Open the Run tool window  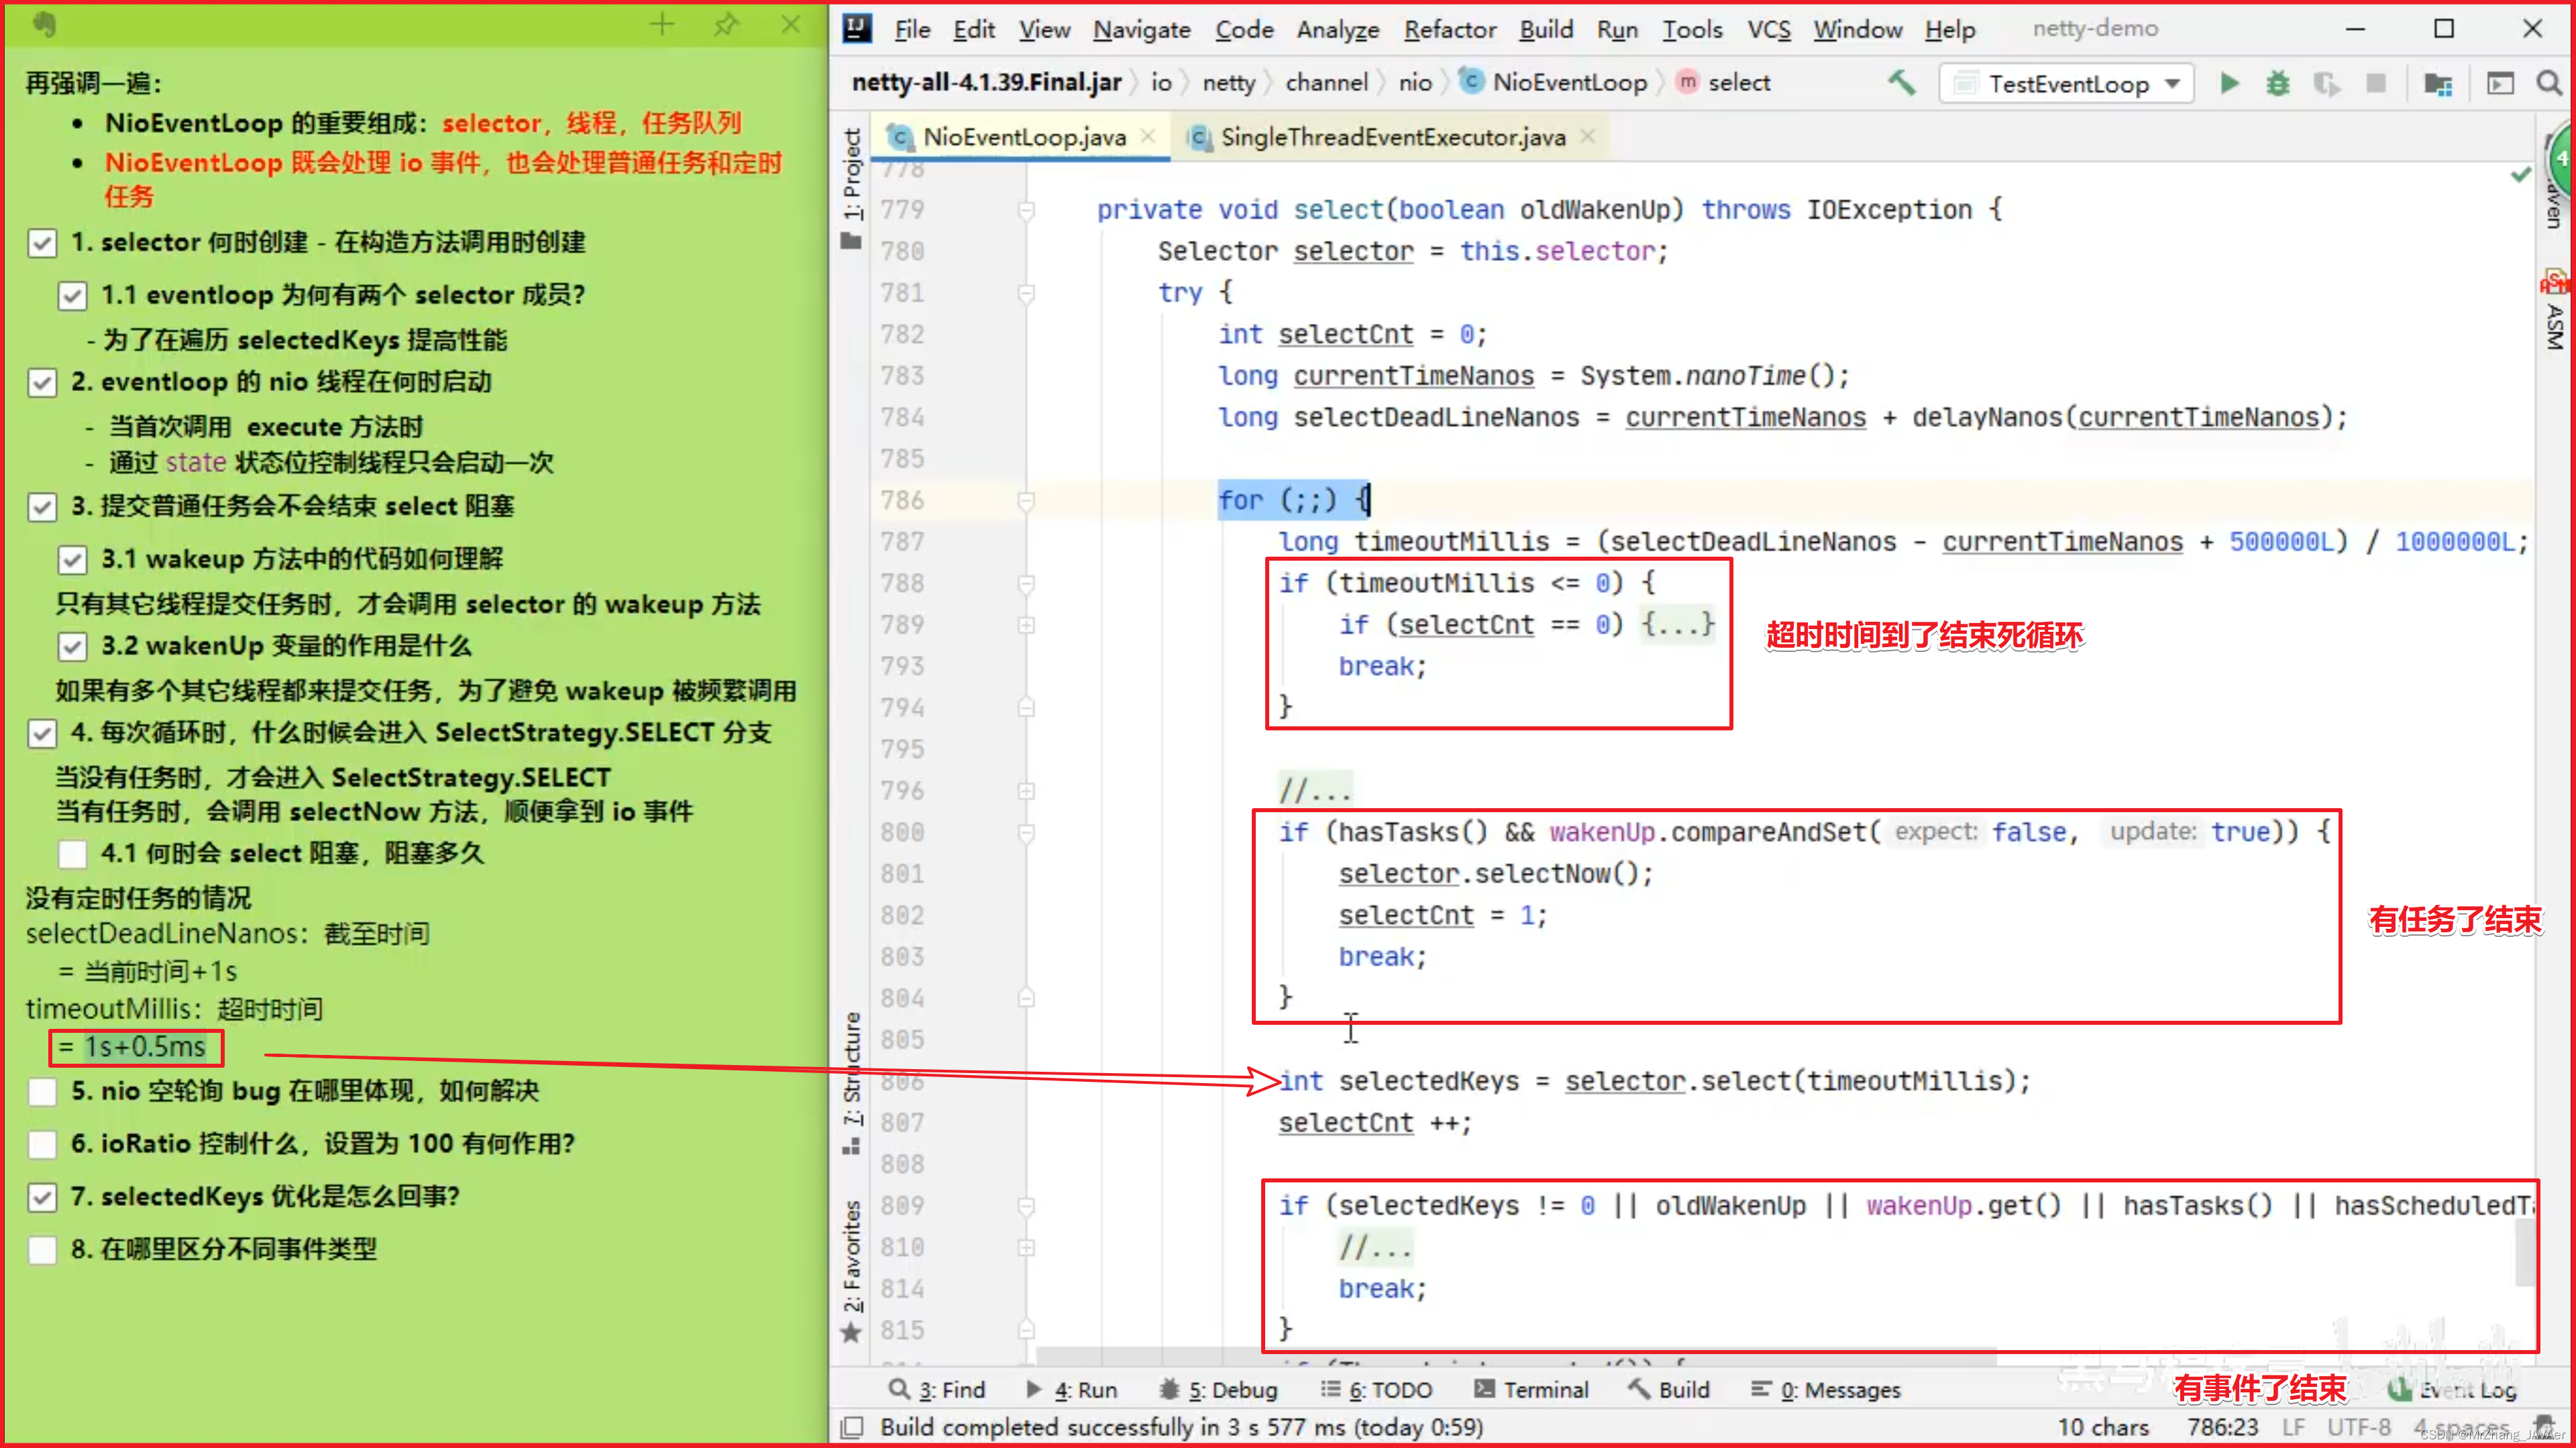tap(1071, 1389)
